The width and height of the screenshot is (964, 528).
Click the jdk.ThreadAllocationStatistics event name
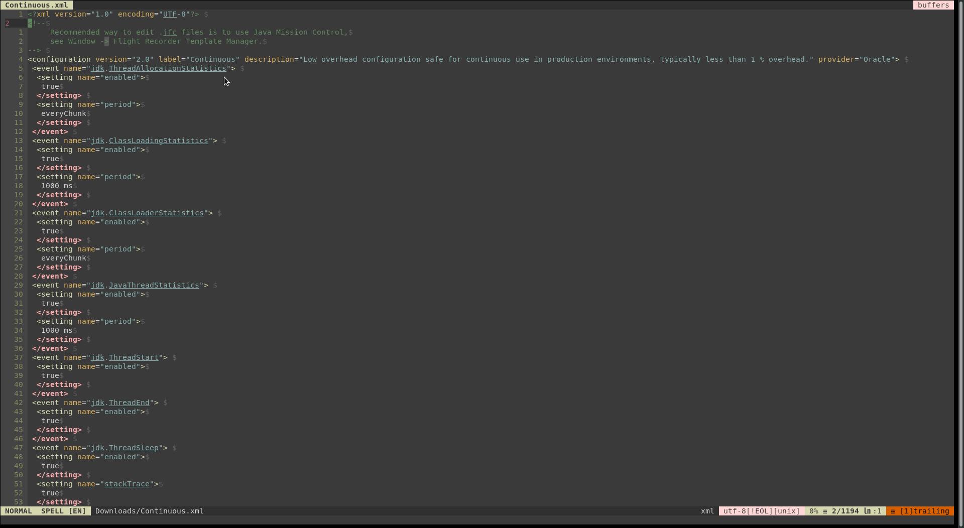pyautogui.click(x=158, y=68)
